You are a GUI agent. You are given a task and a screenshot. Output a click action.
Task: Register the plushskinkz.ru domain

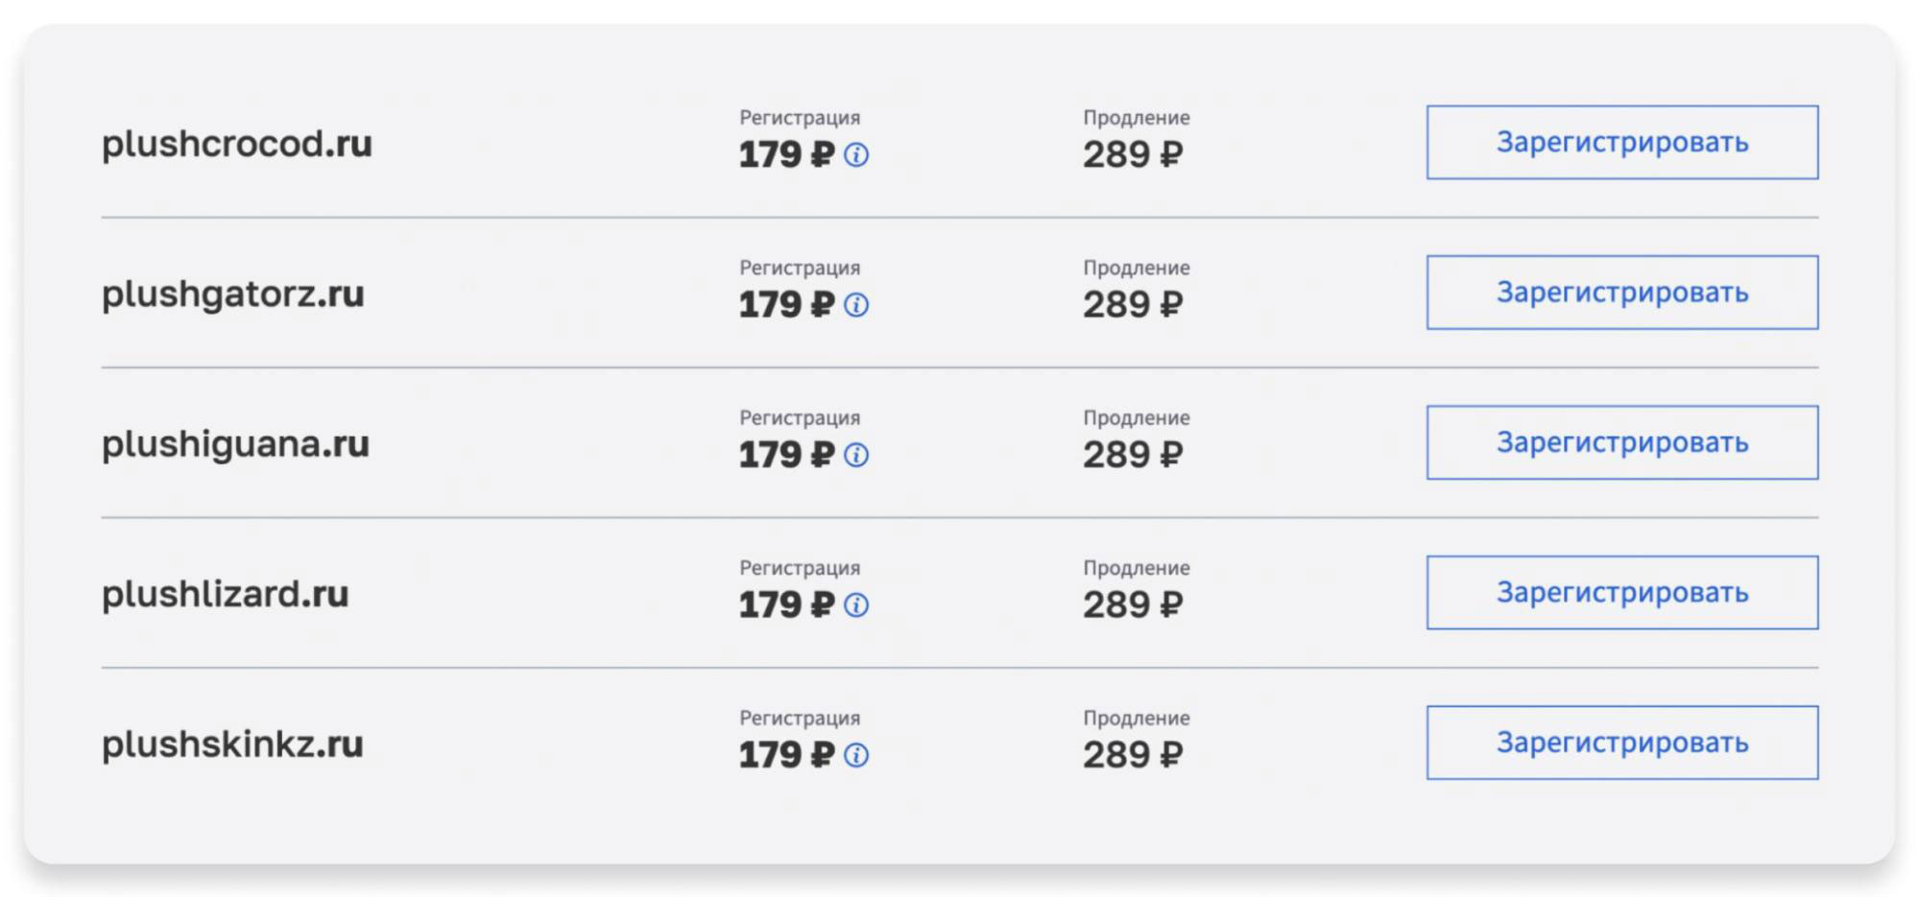pos(1622,743)
